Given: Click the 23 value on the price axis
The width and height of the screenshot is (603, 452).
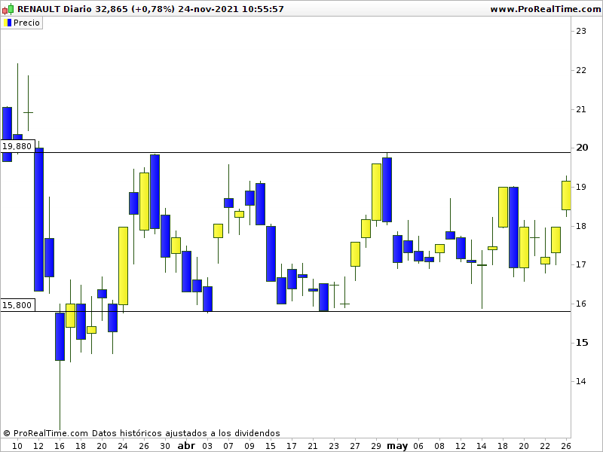Looking at the screenshot, I should click(x=581, y=31).
